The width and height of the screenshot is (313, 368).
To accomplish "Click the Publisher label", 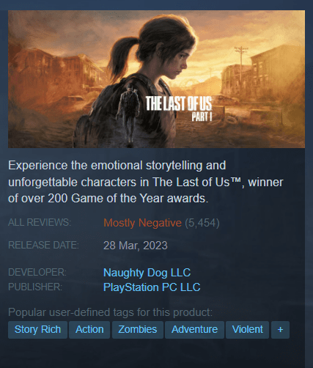I will 35,287.
